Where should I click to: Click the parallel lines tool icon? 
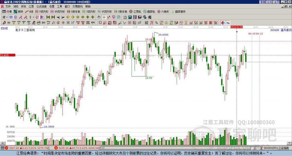click(x=139, y=23)
